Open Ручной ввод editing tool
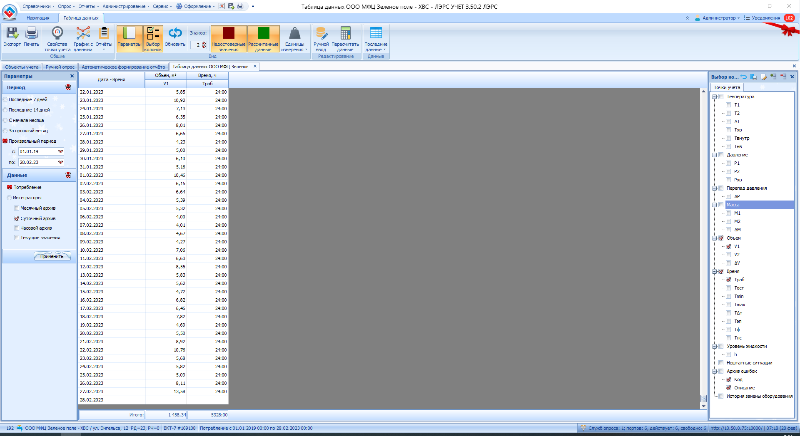This screenshot has height=436, width=800. [x=321, y=38]
